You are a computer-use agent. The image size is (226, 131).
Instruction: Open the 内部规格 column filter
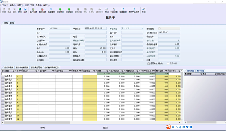click(94, 71)
